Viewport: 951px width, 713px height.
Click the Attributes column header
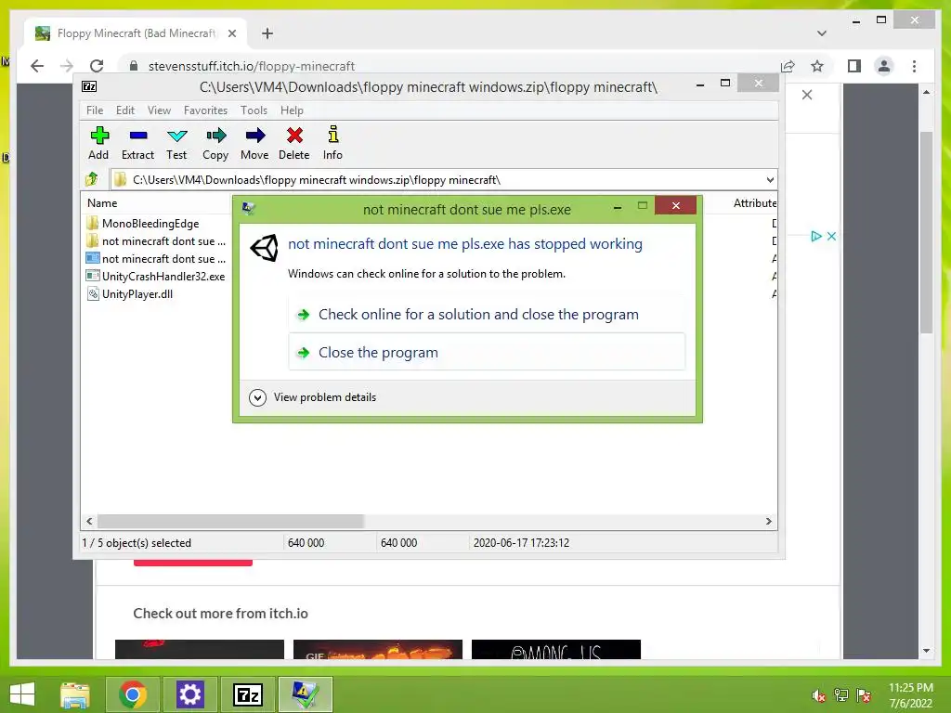(x=754, y=203)
